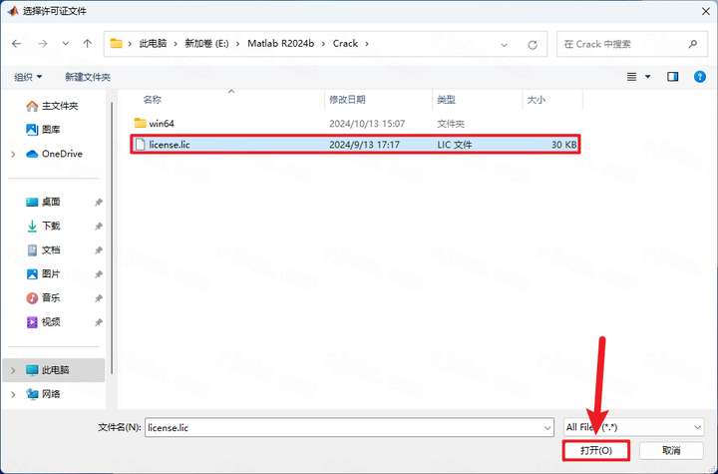Open previous locations dropdown in address bar
This screenshot has height=474, width=718.
505,45
